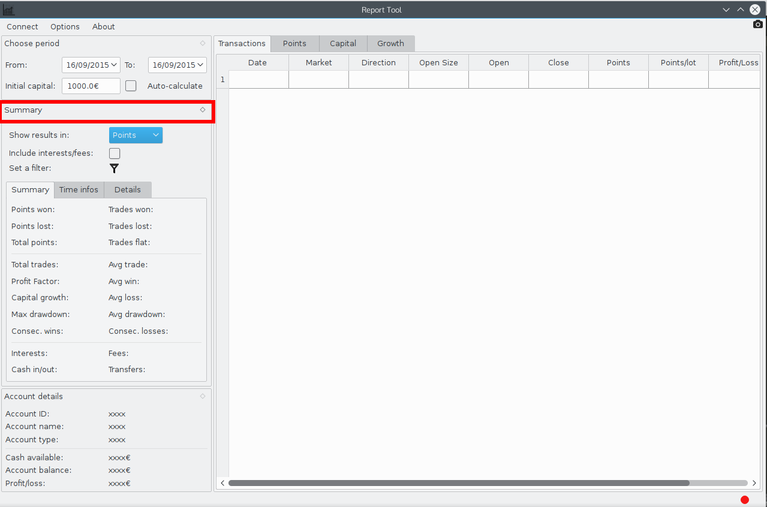Click the Total points label

[x=34, y=242]
